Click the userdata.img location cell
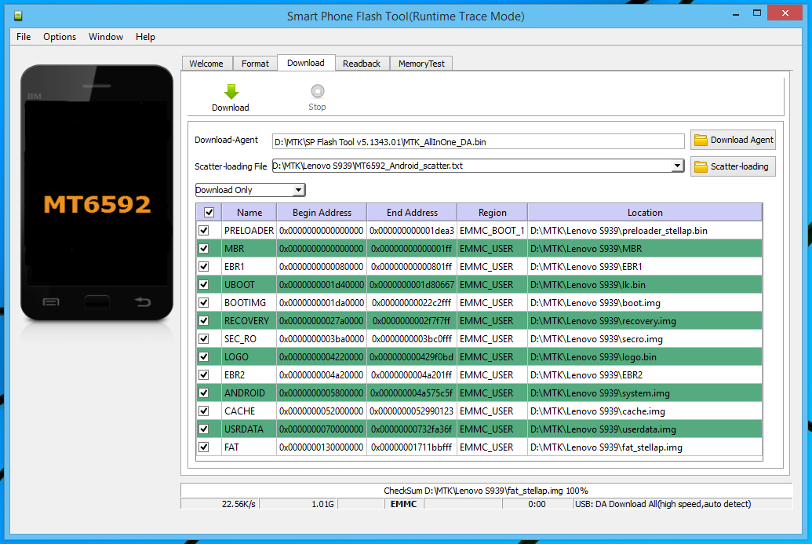Screen dimensions: 812x544 [645, 429]
